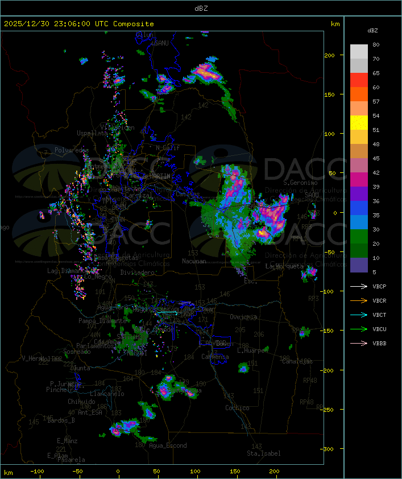402x479 pixels.
Task: Click the Chihuido place label
Action: [x=81, y=402]
